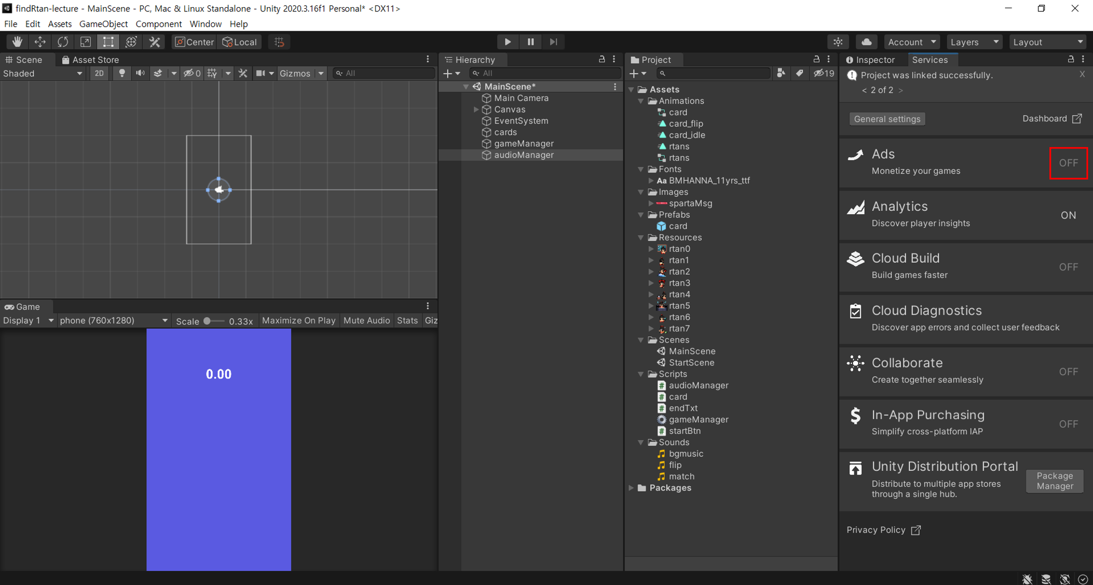Viewport: 1093px width, 585px height.
Task: Open the Dashboard link
Action: click(x=1052, y=119)
